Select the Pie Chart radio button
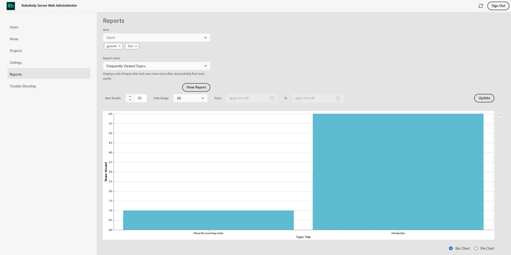The width and height of the screenshot is (511, 255). (476, 248)
